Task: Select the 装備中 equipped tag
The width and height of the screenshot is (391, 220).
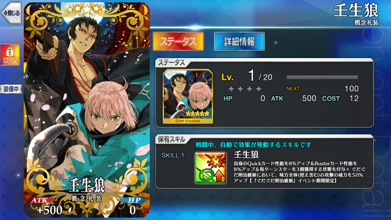Action: (x=11, y=89)
